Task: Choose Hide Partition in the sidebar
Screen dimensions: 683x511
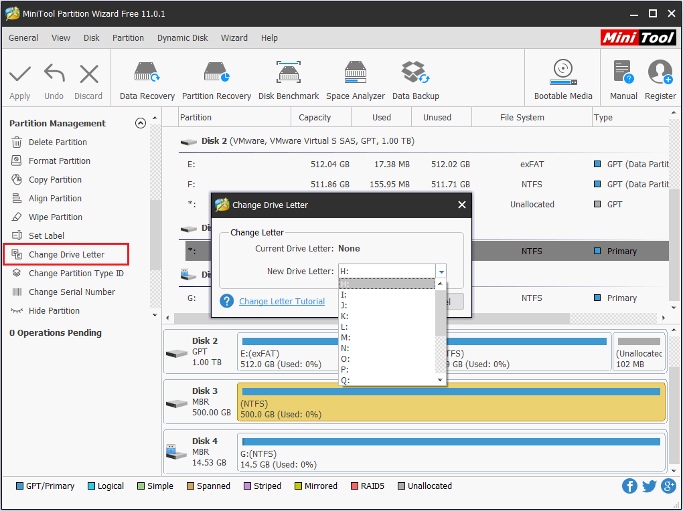Action: (x=54, y=311)
